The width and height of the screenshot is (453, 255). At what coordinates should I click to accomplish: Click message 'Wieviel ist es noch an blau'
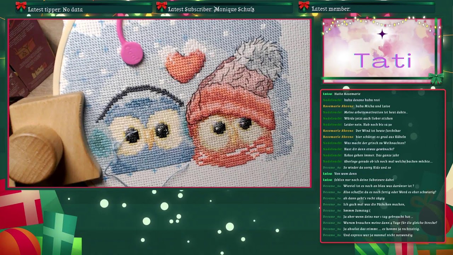click(379, 186)
